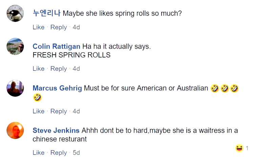This screenshot has width=271, height=161.
Task: Click the 4d timestamp on Colin's comment
Action: tap(76, 69)
